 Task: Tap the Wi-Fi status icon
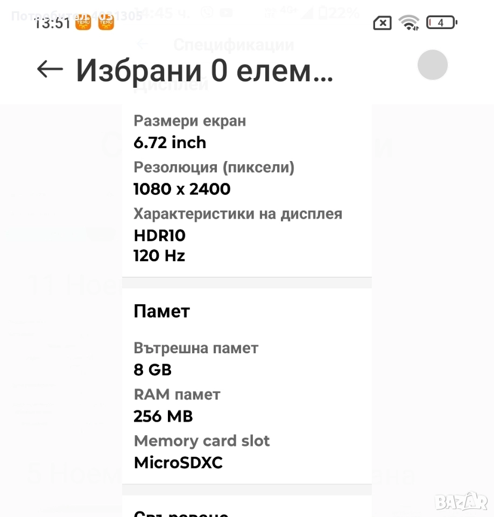pos(409,23)
